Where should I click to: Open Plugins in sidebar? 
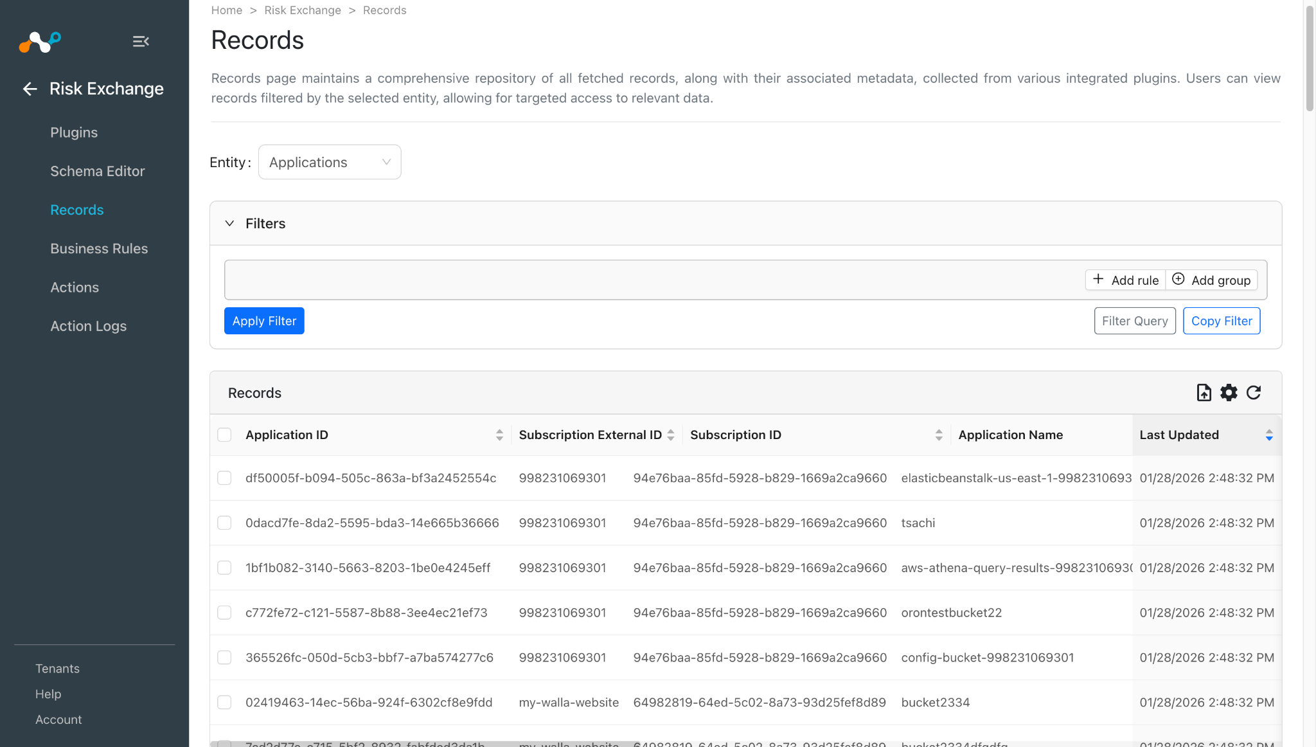coord(74,132)
